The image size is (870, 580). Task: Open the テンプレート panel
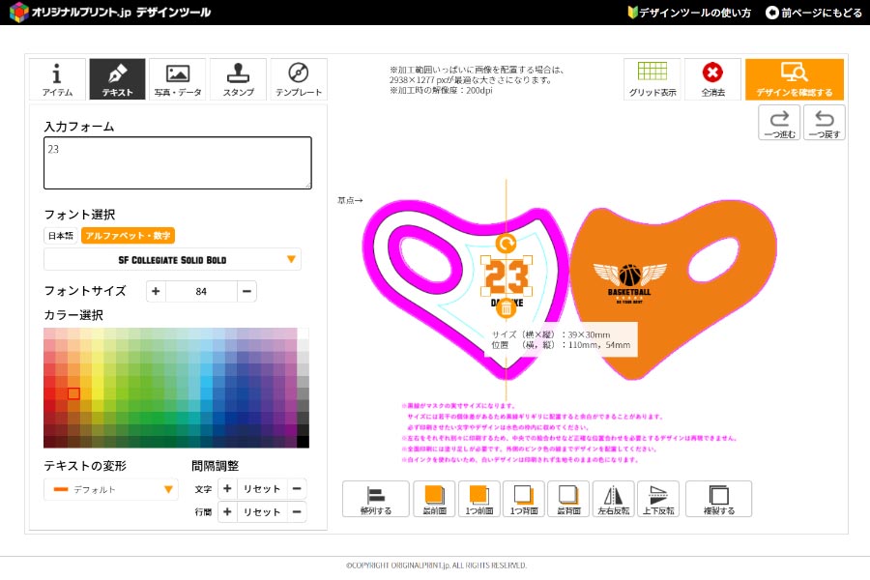pyautogui.click(x=299, y=79)
